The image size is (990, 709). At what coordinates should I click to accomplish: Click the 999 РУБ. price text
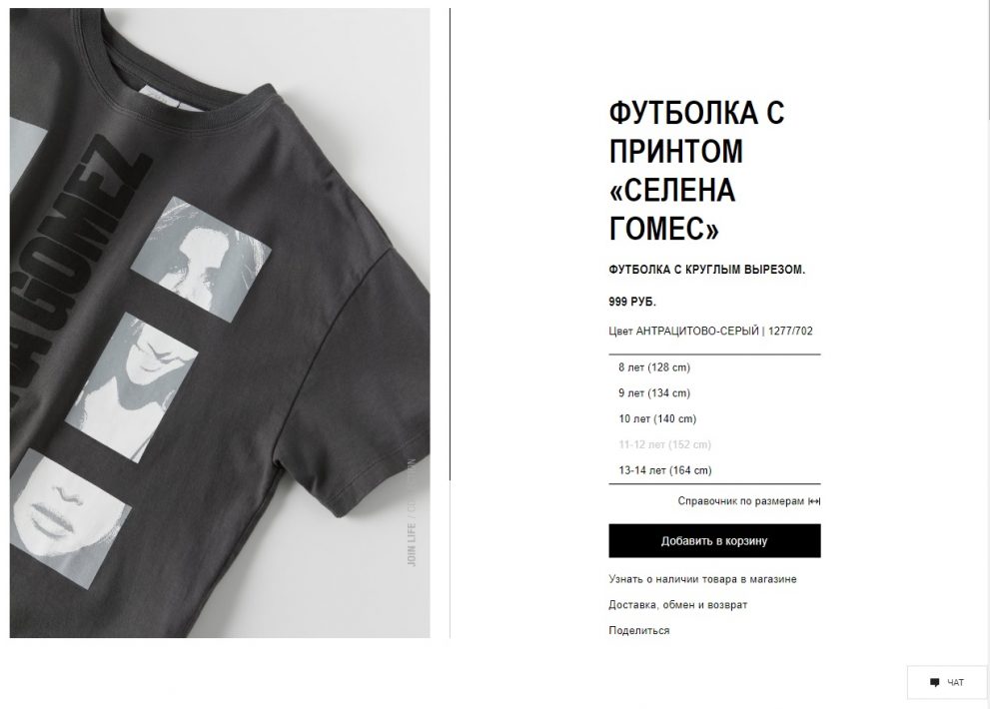[x=632, y=302]
